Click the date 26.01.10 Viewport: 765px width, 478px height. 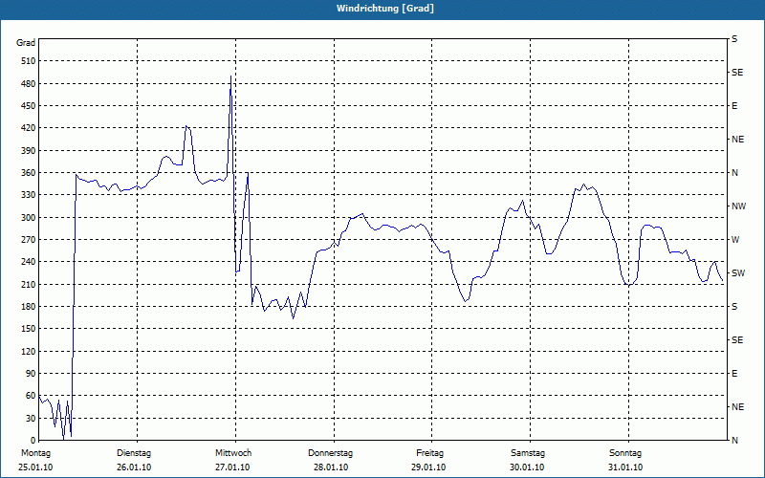pos(134,467)
